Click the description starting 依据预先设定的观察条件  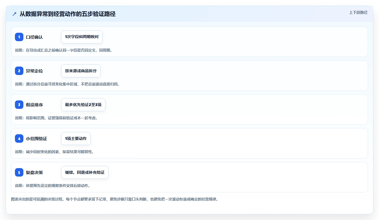pyautogui.click(x=52, y=186)
